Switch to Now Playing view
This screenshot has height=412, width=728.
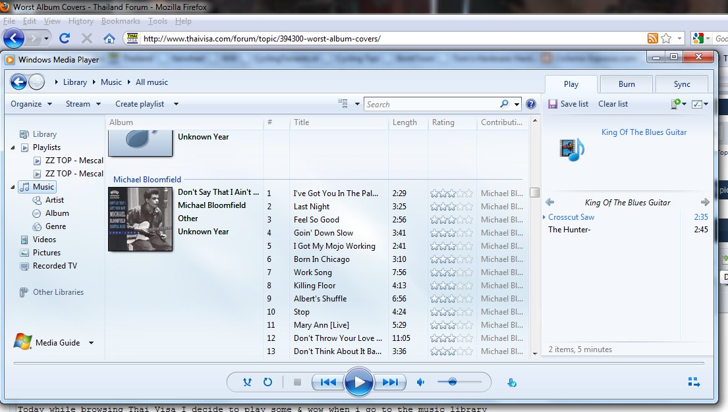point(693,382)
